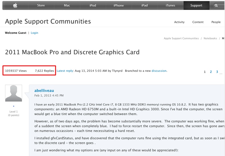The width and height of the screenshot is (225, 156).
Task: Click the 7,622 Replies count
Action: 44,71
